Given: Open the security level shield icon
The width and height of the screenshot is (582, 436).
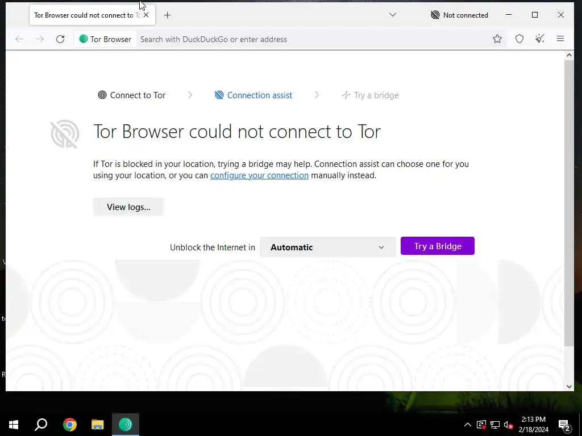Looking at the screenshot, I should click(519, 39).
